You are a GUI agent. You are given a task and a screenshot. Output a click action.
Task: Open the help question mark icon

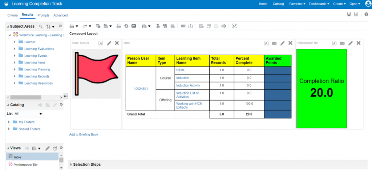point(366,15)
